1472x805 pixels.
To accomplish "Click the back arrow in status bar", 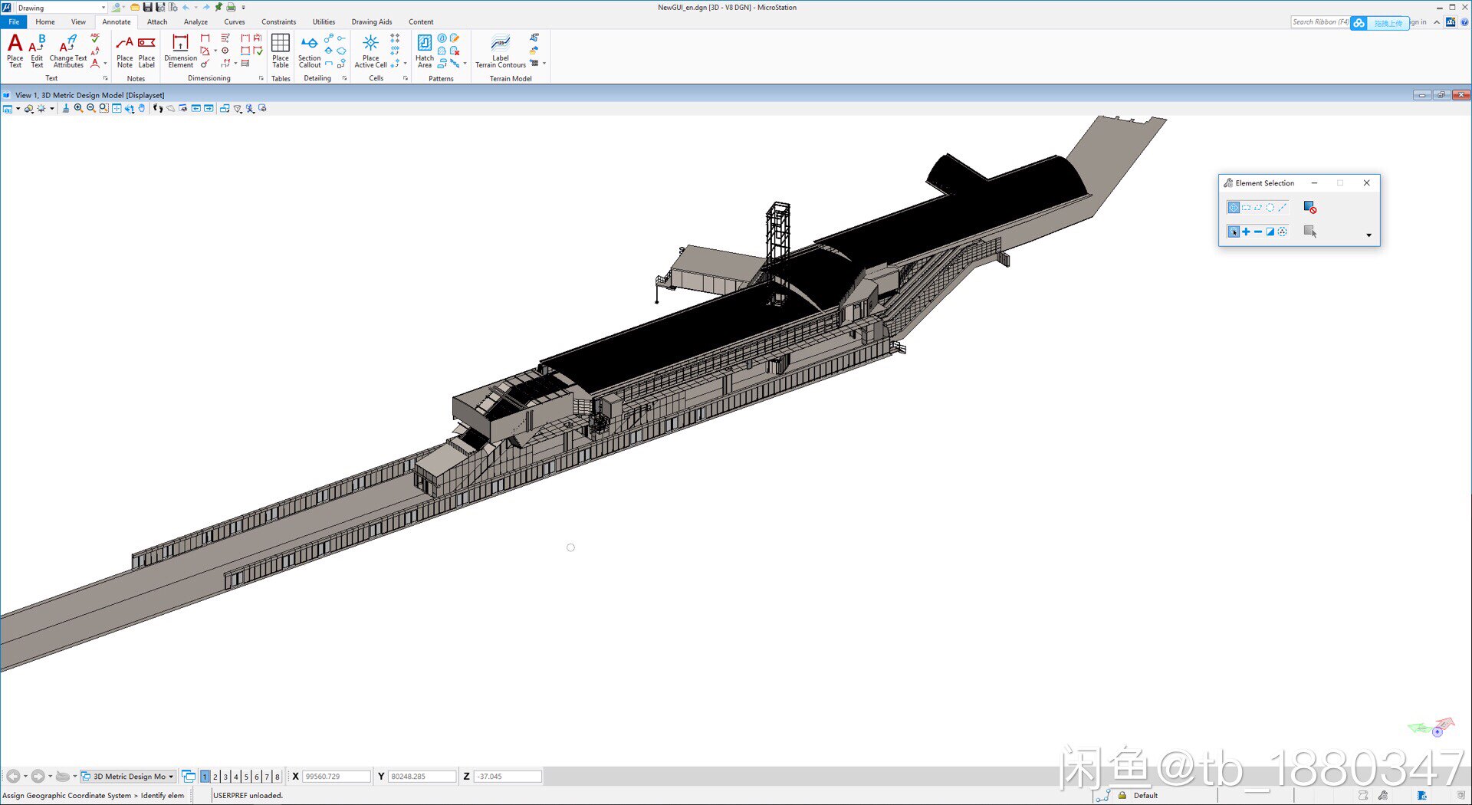I will point(12,777).
